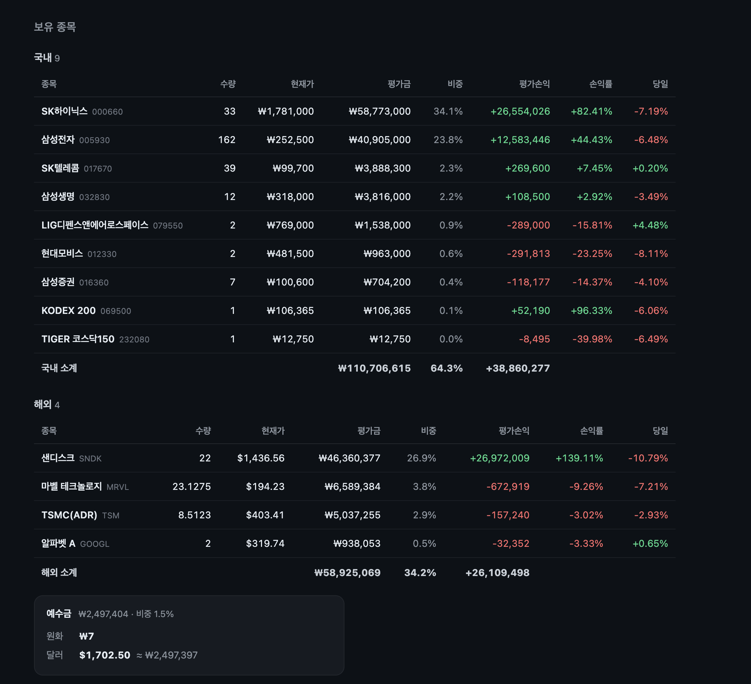This screenshot has width=751, height=684.
Task: Open the SK하이닉스 stock row
Action: coord(354,111)
